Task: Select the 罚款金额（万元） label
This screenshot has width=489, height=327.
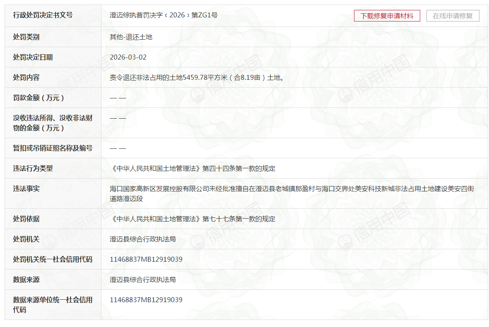Action: coord(39,98)
